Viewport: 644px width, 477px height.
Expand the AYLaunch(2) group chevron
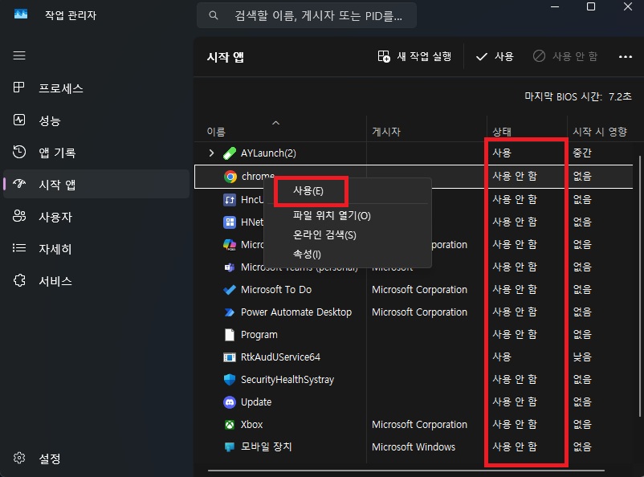point(211,153)
